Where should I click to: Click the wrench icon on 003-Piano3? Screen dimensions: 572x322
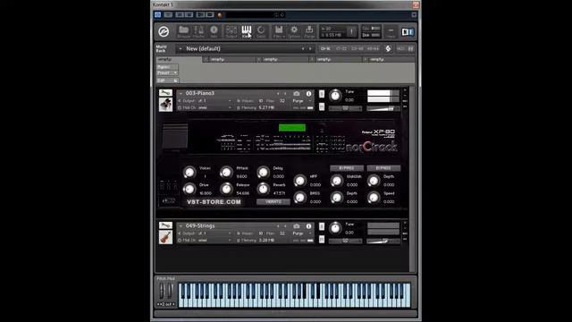165,93
